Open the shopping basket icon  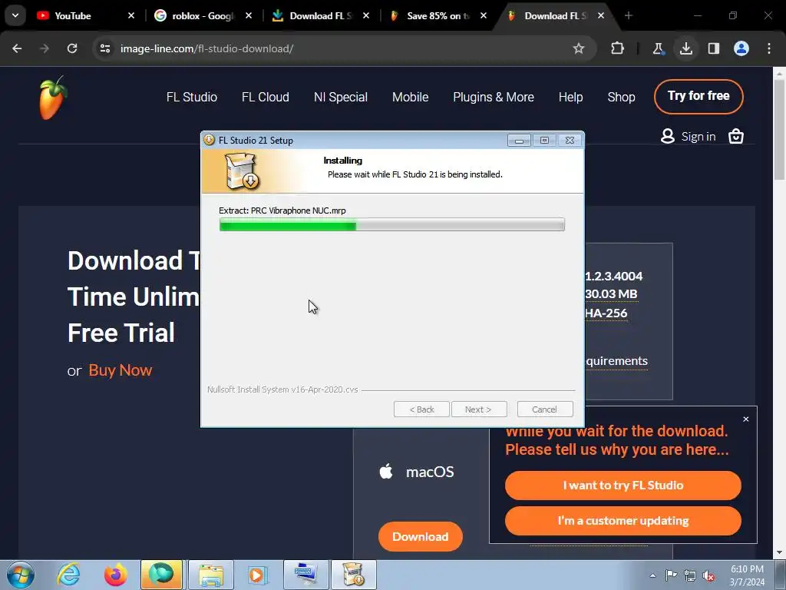[x=736, y=136]
